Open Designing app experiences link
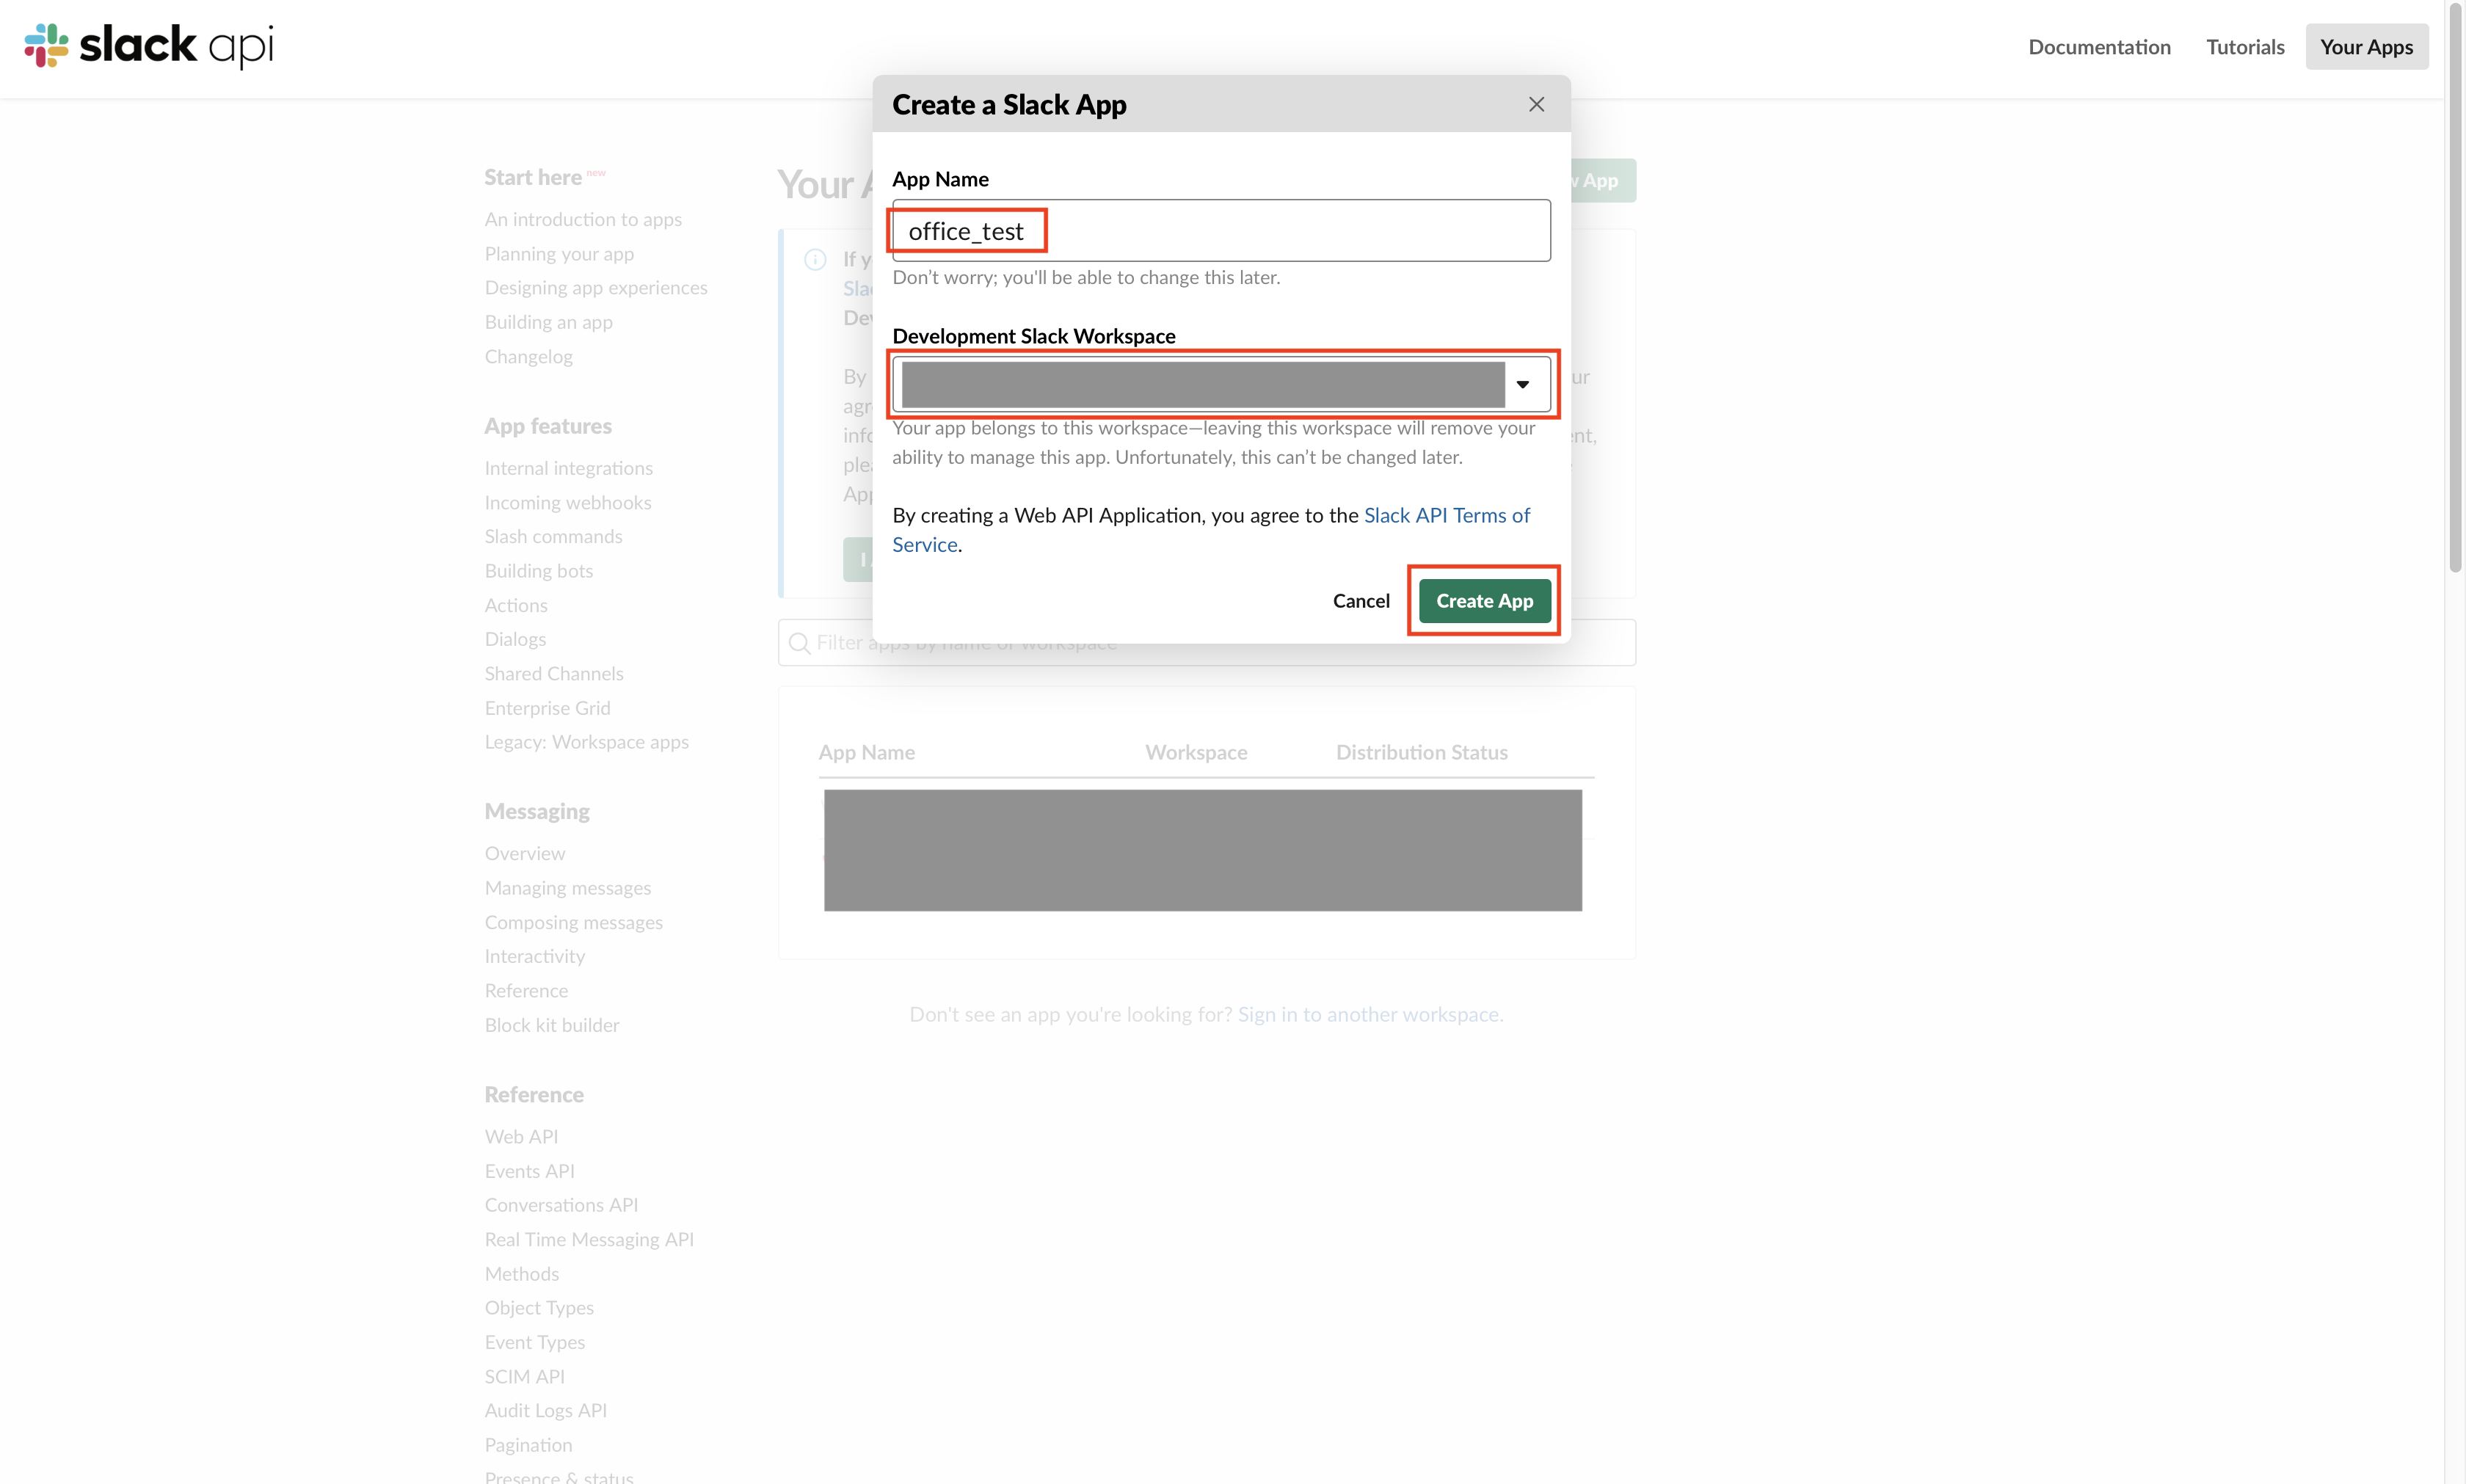The width and height of the screenshot is (2466, 1484). coord(596,288)
